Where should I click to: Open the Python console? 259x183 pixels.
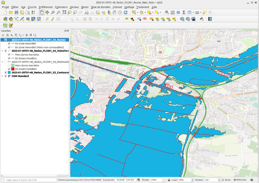[202, 19]
